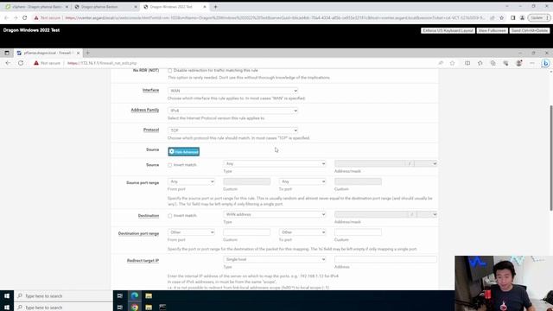
Task: Toggle the Destination Invert match checkbox
Action: tap(170, 216)
